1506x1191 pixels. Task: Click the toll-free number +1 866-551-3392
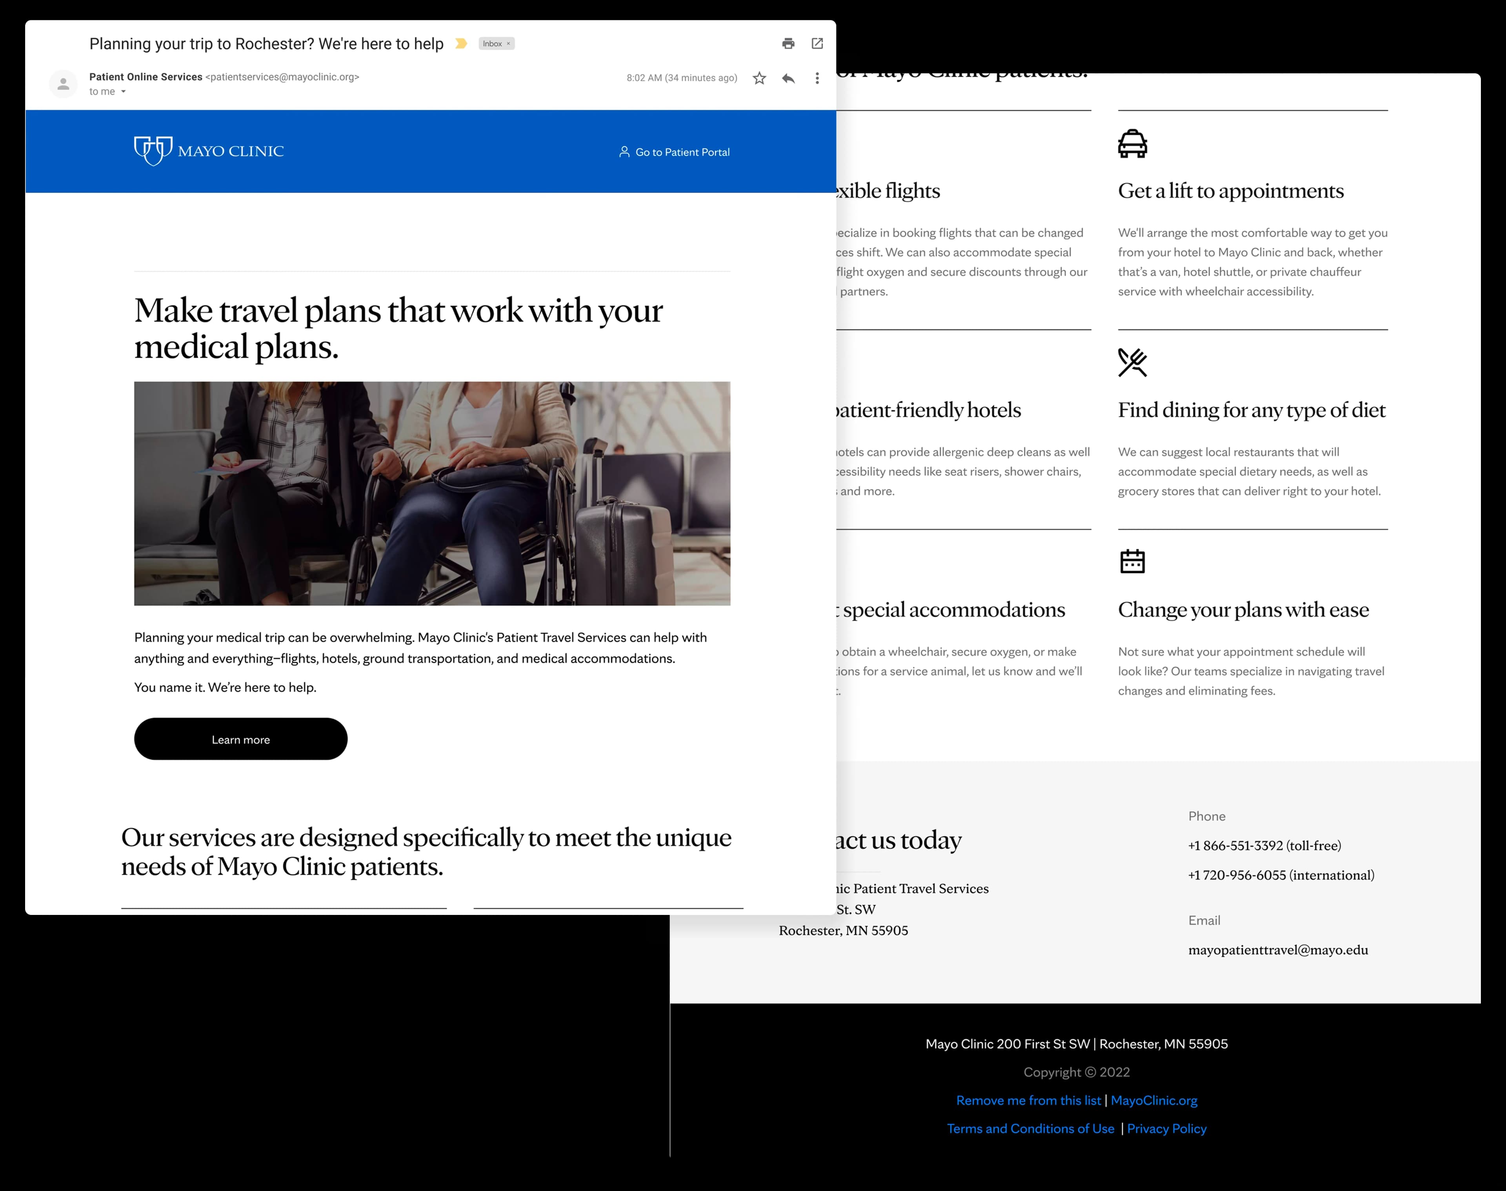[x=1265, y=845]
